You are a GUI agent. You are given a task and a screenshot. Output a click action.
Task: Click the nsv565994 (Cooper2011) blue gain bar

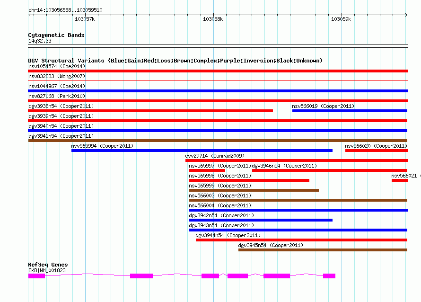(202, 151)
